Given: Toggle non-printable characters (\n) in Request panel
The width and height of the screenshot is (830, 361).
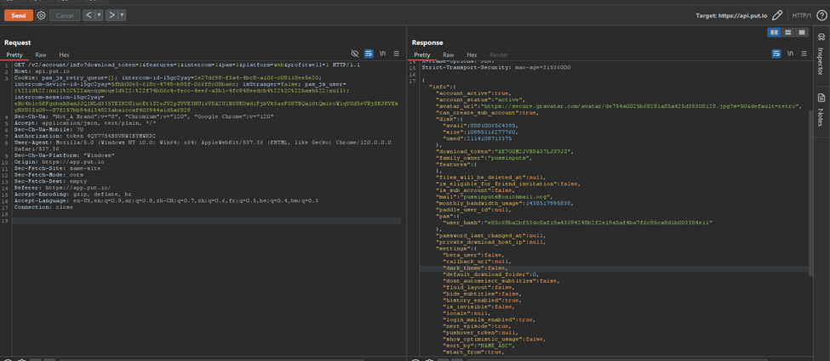Looking at the screenshot, I should [382, 54].
